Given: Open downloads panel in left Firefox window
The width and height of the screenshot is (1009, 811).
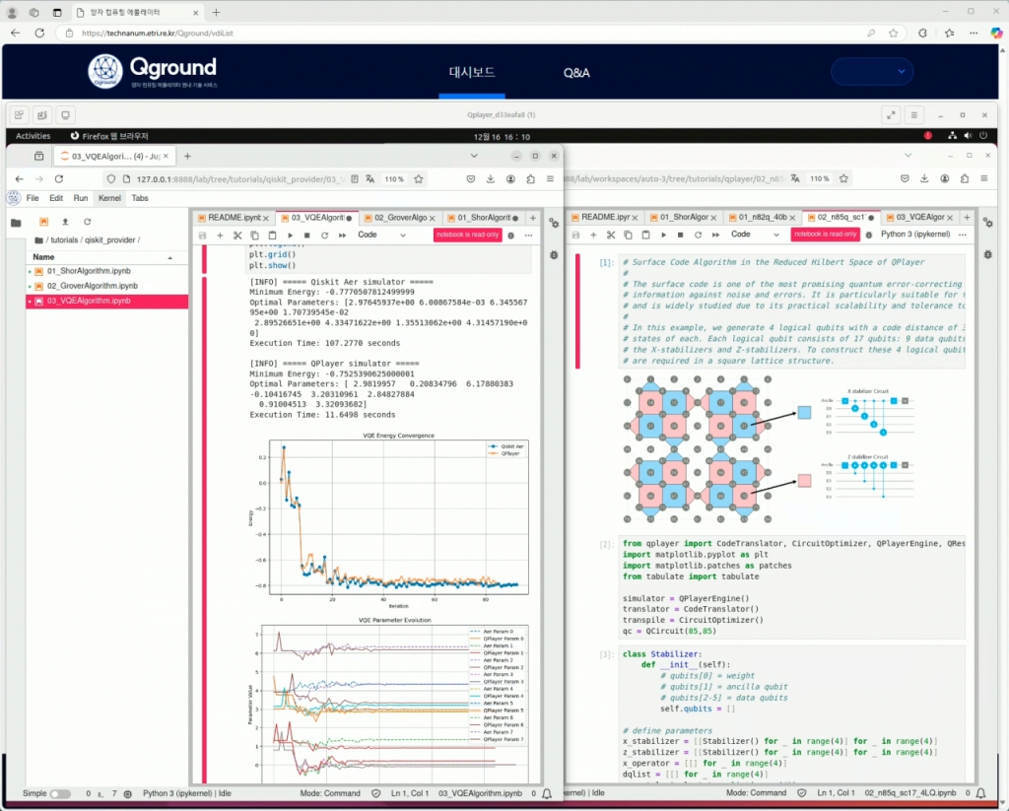Looking at the screenshot, I should [x=491, y=179].
